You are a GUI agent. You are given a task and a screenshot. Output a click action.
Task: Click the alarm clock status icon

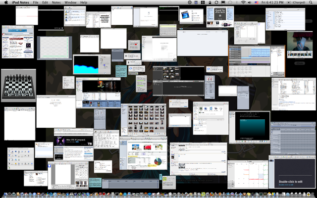(x=196, y=2)
